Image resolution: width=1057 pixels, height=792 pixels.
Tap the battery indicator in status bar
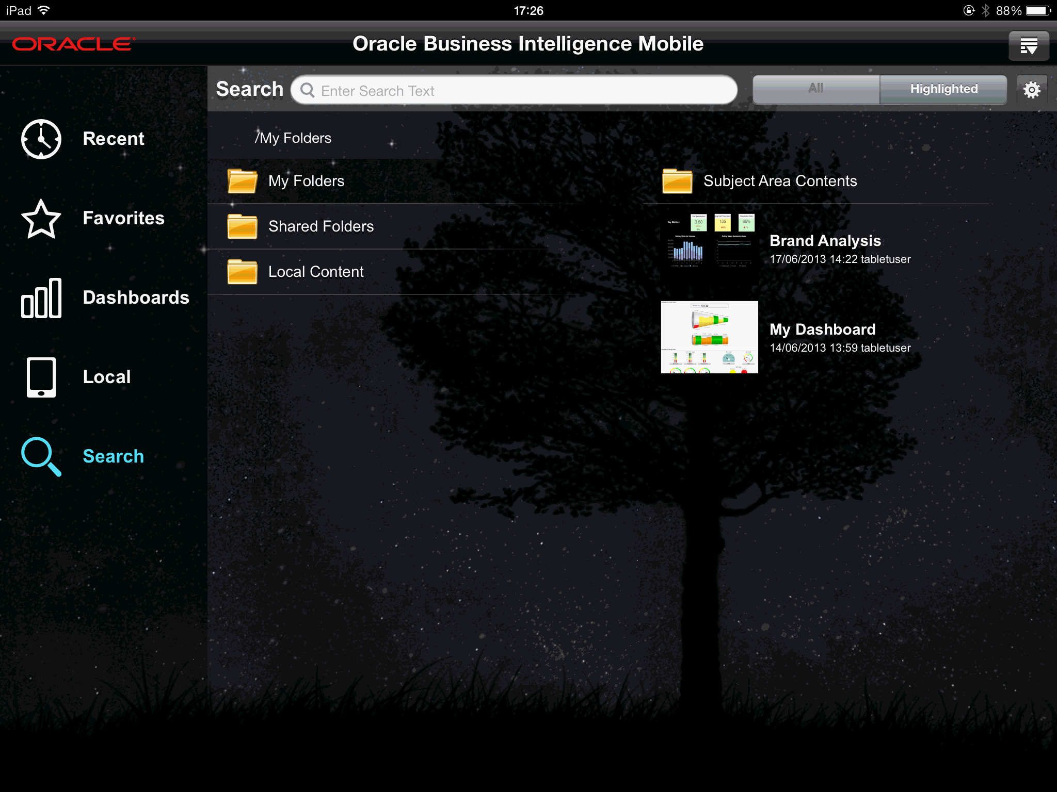click(x=1038, y=10)
